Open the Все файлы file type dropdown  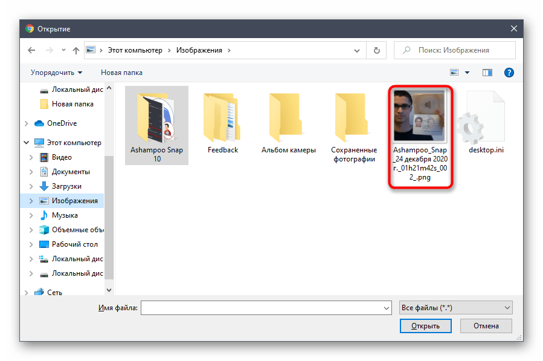456,308
